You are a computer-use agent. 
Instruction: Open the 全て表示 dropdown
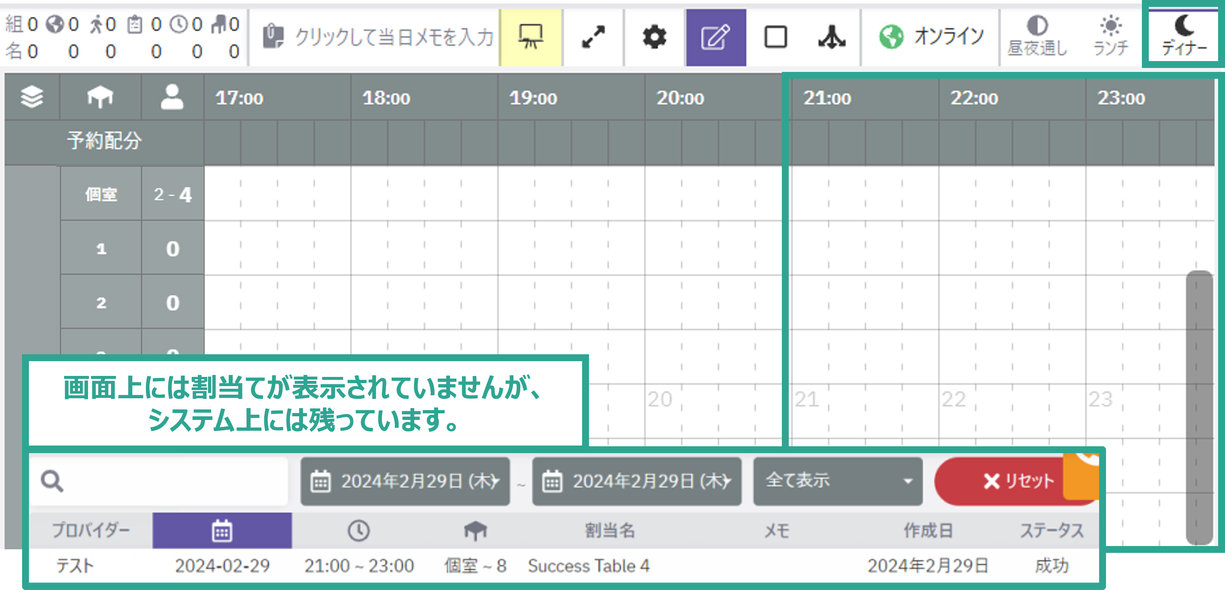click(x=838, y=481)
